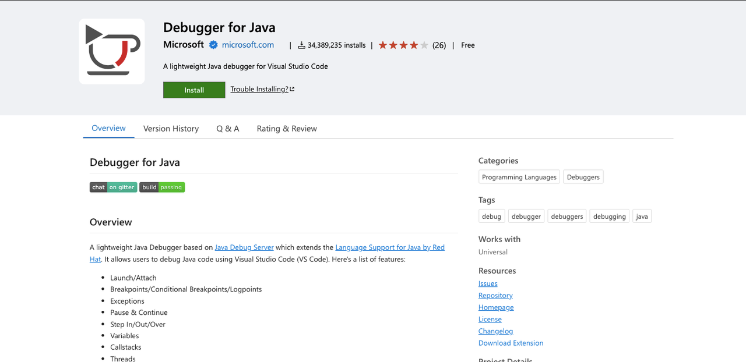Click the Overview section heading

111,222
